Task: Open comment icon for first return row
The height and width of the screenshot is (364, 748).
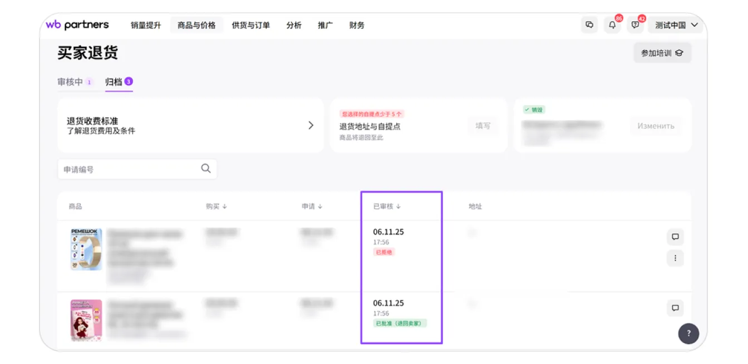Action: tap(675, 237)
